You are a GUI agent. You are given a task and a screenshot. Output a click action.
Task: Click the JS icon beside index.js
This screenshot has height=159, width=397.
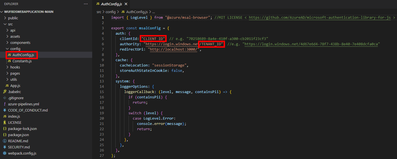(5, 116)
